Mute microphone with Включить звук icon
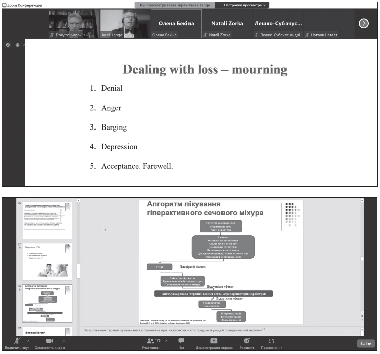 point(18,340)
